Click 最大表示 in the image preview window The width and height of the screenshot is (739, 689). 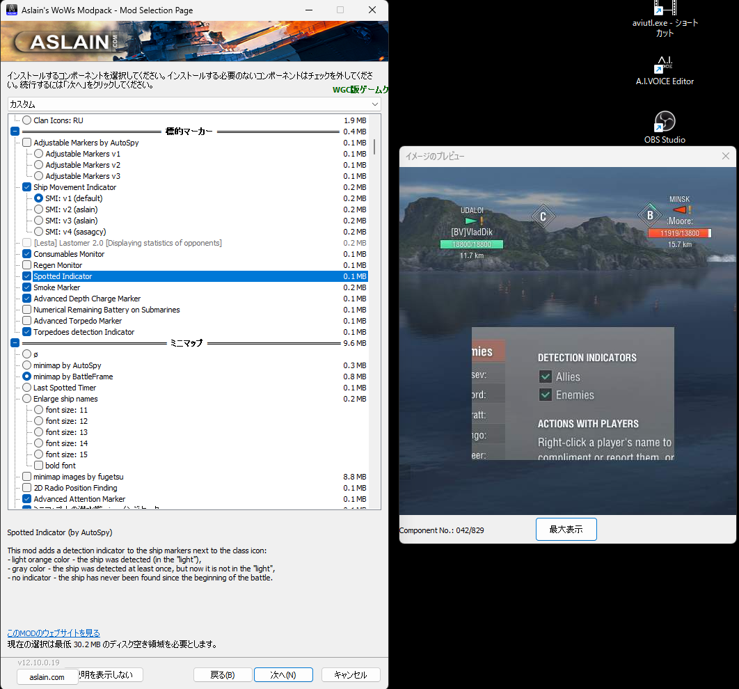[566, 529]
